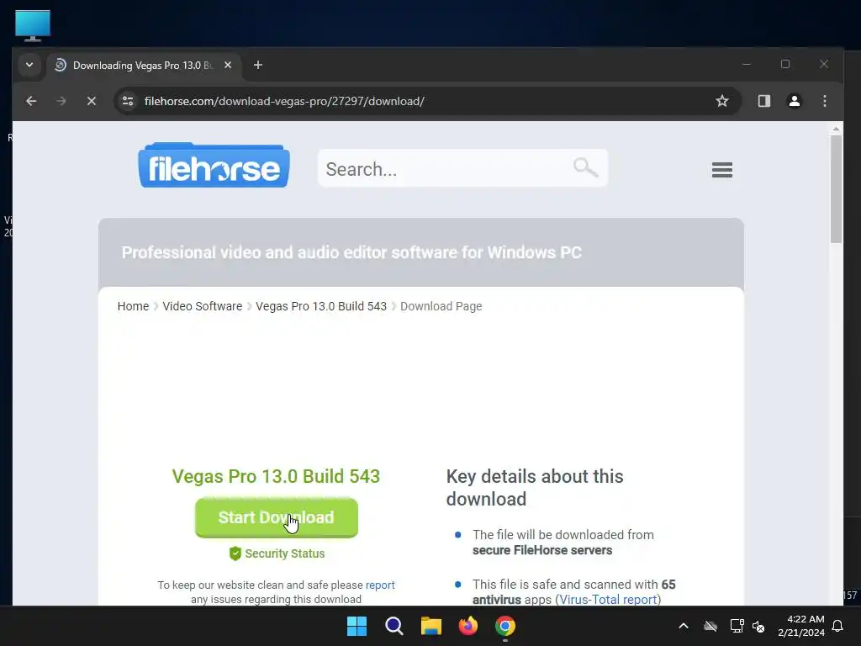861x646 pixels.
Task: Click the This PC desktop icon
Action: point(33,25)
